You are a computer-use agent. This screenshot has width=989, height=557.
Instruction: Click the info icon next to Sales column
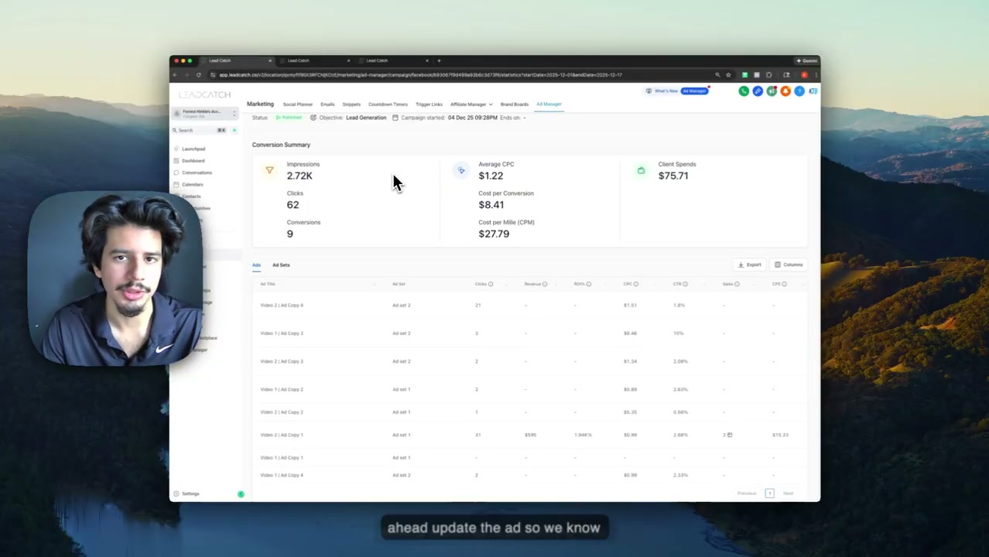point(737,284)
